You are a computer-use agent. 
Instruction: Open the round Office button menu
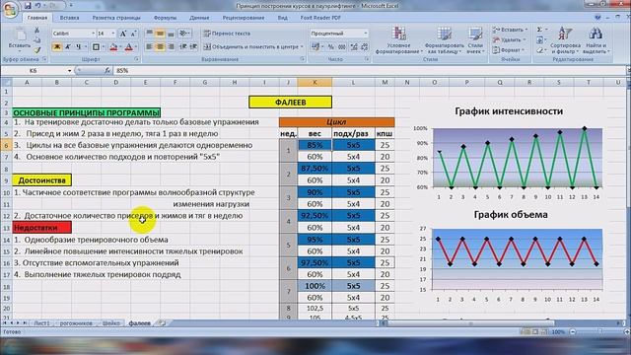point(10,9)
